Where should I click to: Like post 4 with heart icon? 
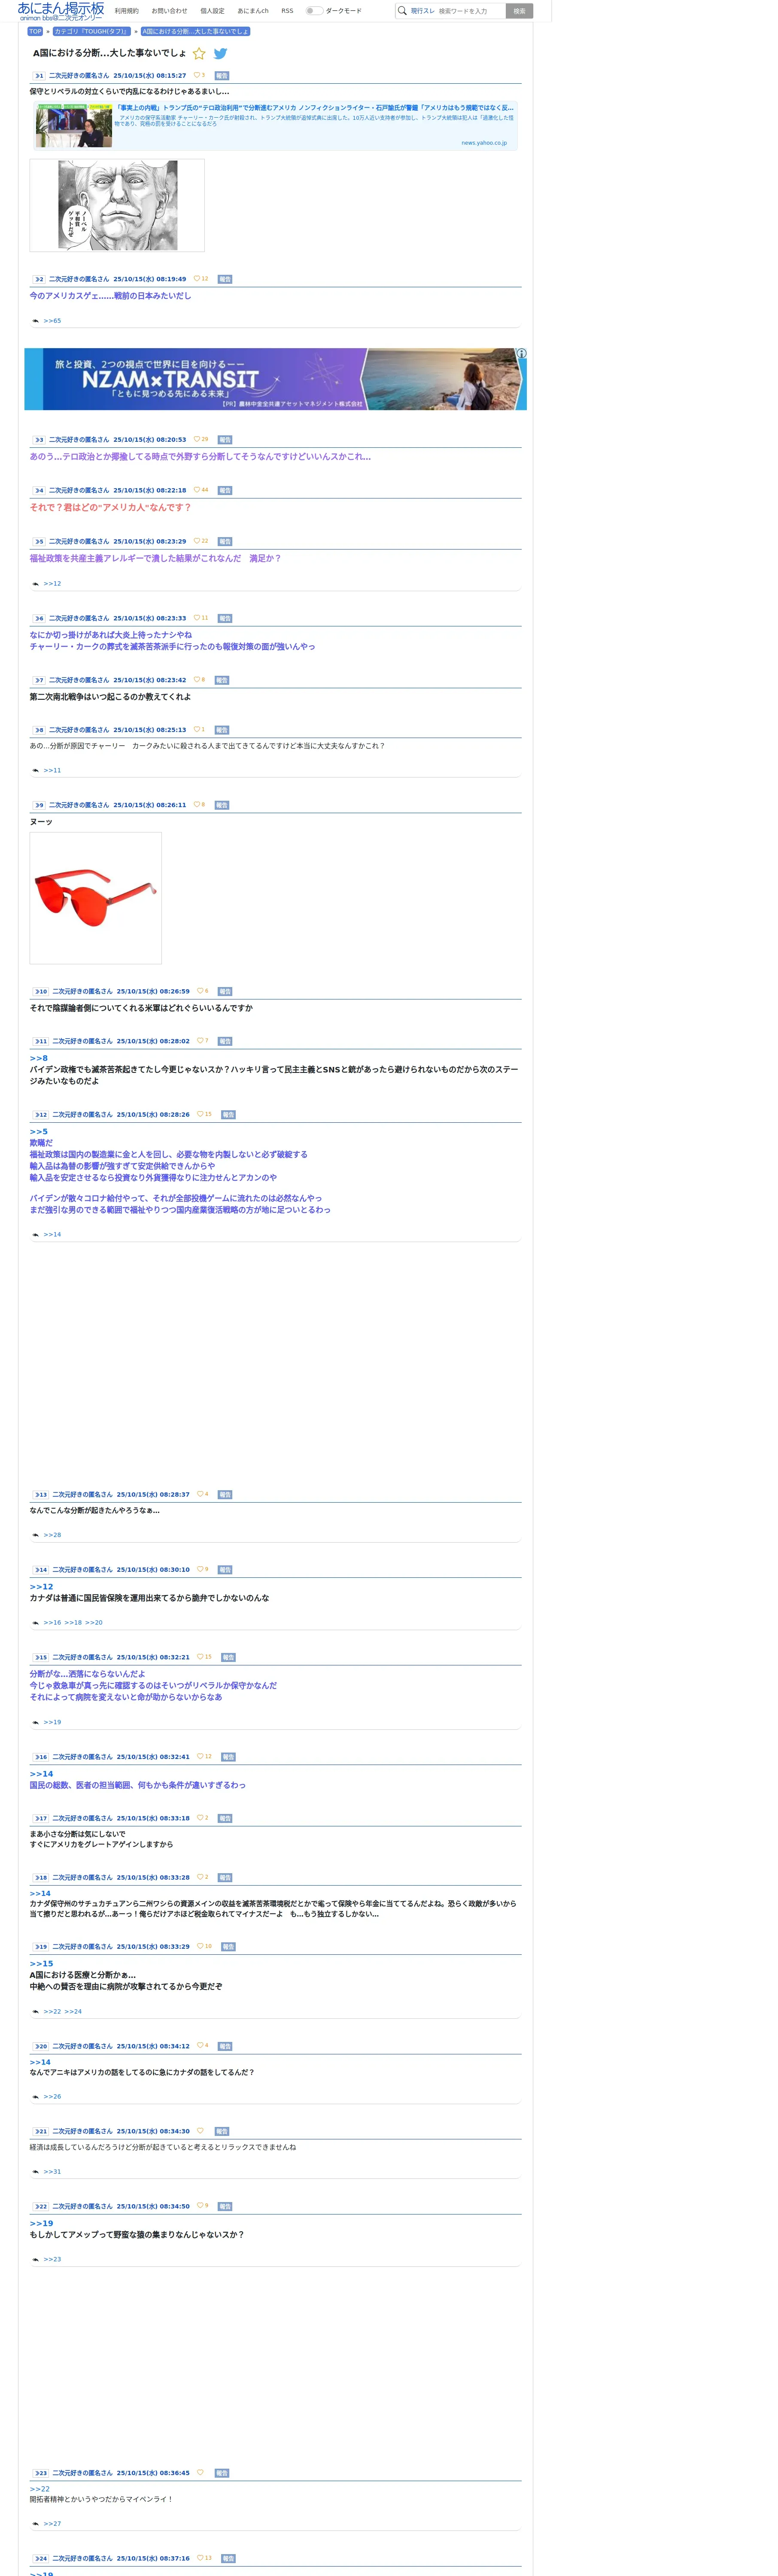197,490
